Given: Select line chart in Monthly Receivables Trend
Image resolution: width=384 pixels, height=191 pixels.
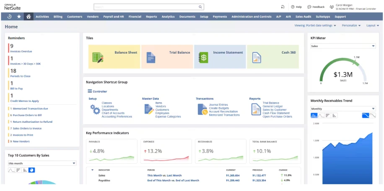Looking at the screenshot, I should pyautogui.click(x=321, y=116).
